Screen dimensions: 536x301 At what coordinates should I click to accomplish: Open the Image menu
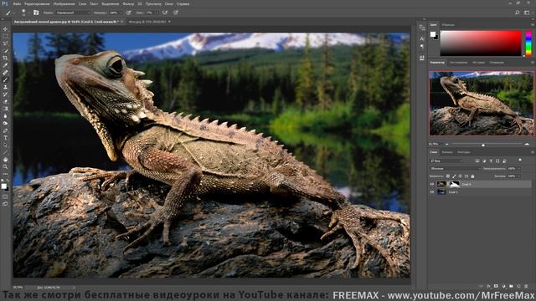click(64, 4)
